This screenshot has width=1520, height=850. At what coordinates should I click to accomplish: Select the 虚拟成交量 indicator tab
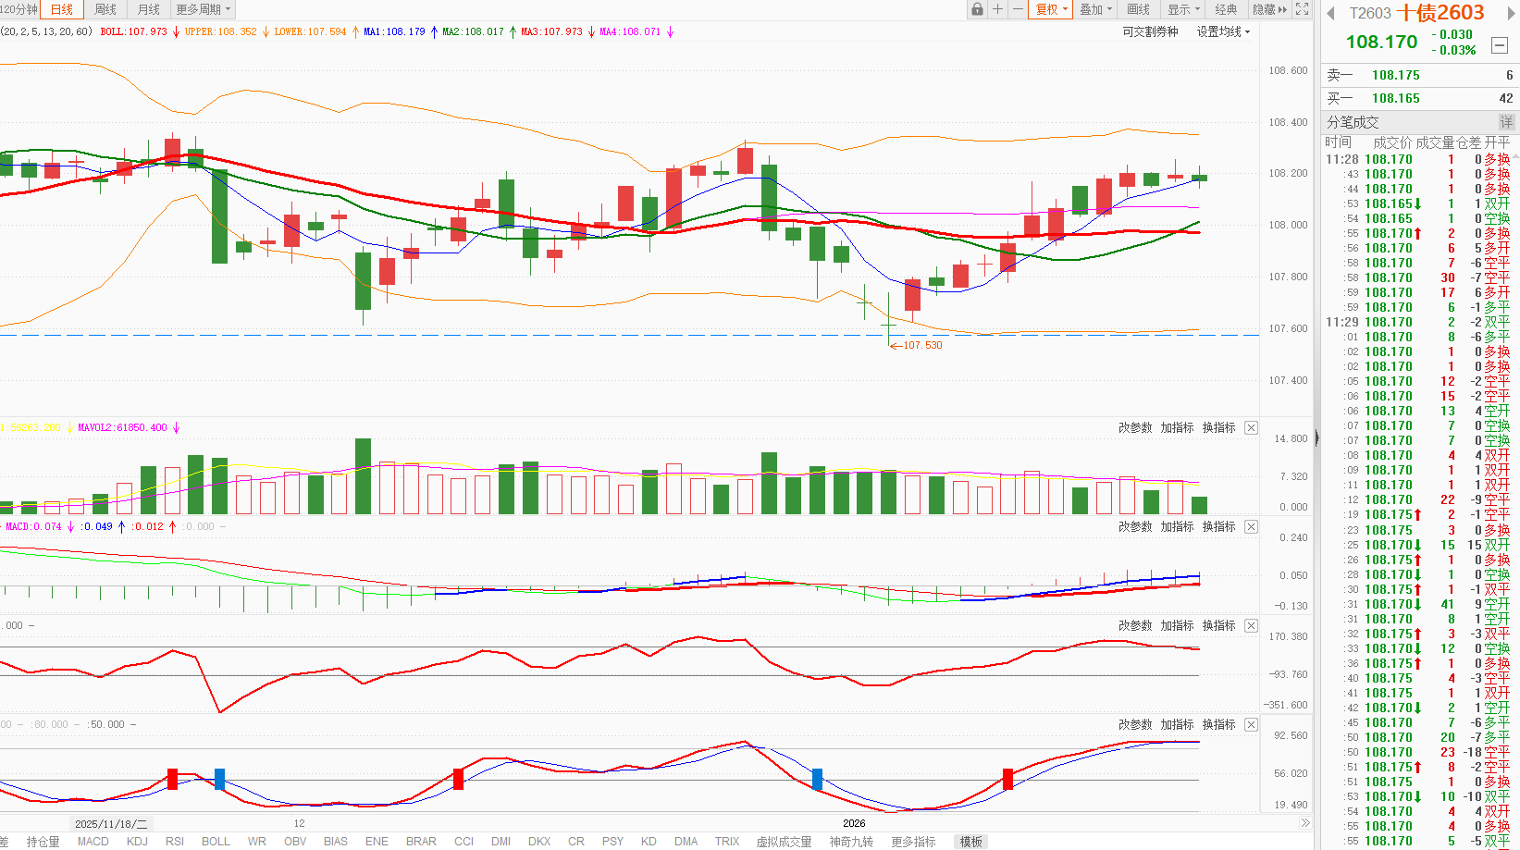pos(784,842)
